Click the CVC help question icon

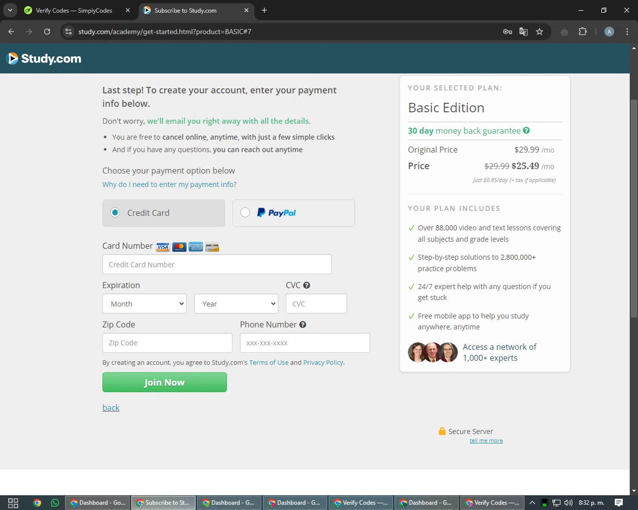pyautogui.click(x=307, y=285)
